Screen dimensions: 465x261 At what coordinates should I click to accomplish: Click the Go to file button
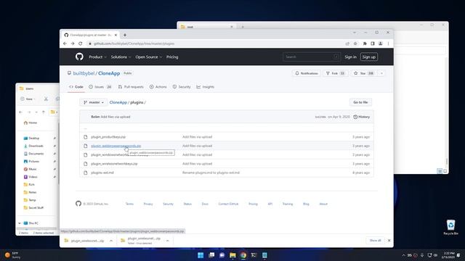(360, 102)
